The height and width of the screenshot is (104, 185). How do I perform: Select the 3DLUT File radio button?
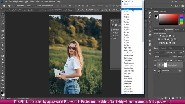click(x=112, y=30)
